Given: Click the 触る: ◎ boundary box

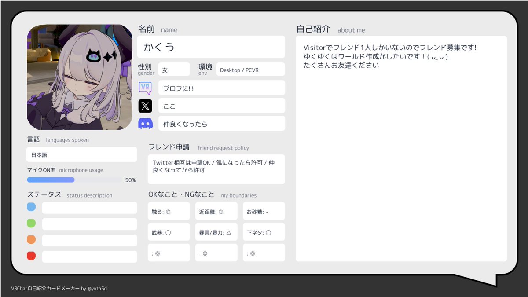Looking at the screenshot, I should pyautogui.click(x=169, y=211).
